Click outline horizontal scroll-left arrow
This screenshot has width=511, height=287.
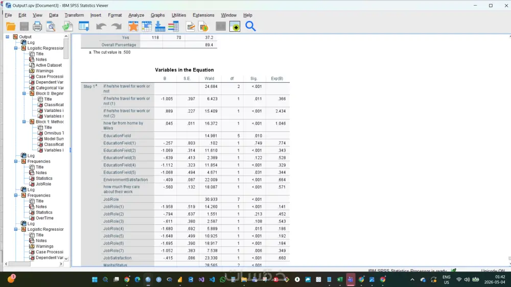pos(6,264)
